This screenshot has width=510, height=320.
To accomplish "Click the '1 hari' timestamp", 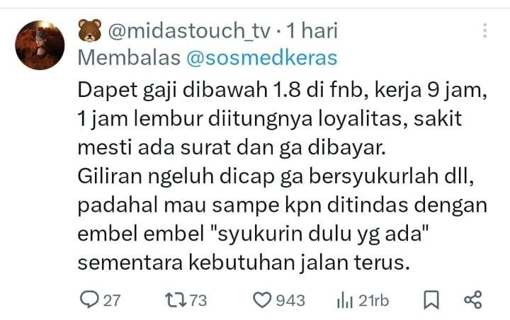I will tap(312, 31).
